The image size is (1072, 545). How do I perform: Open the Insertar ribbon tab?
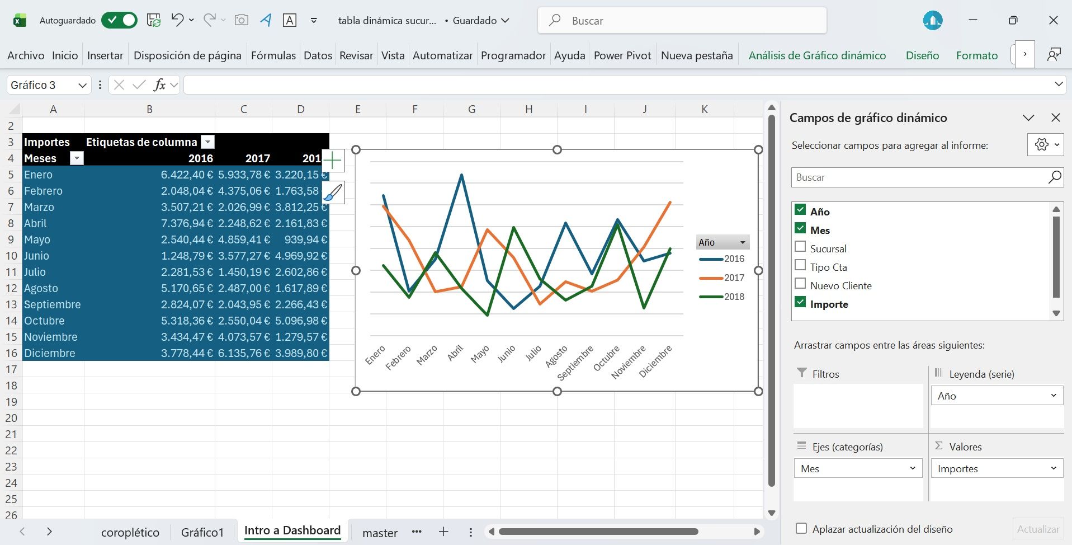click(x=105, y=55)
